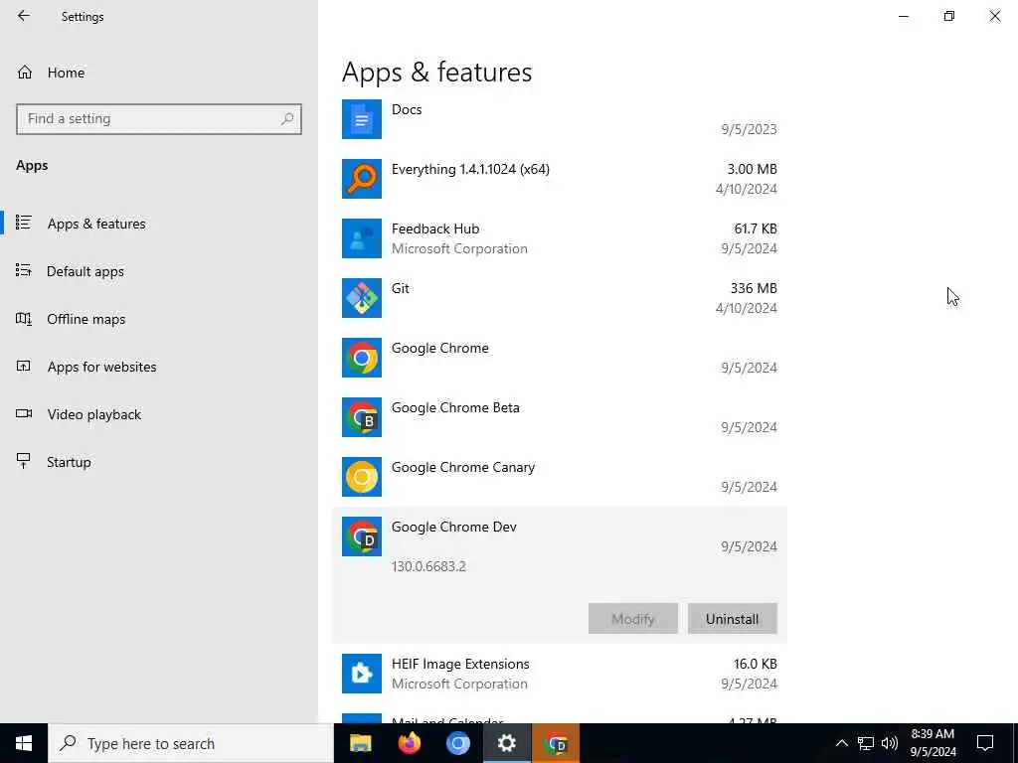The image size is (1018, 763).
Task: Click the Video playback camera icon
Action: tap(24, 413)
